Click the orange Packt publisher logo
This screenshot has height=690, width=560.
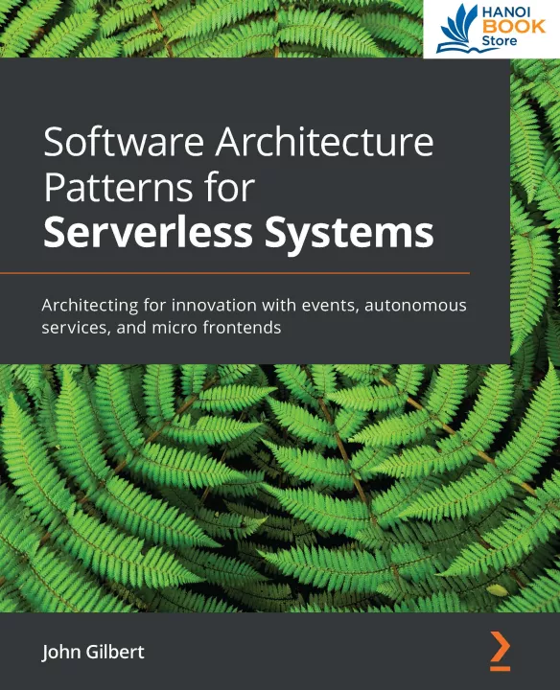pos(501,652)
